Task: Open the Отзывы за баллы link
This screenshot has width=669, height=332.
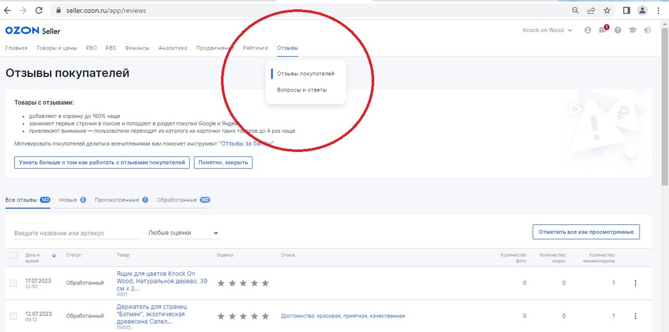Action: pyautogui.click(x=246, y=144)
